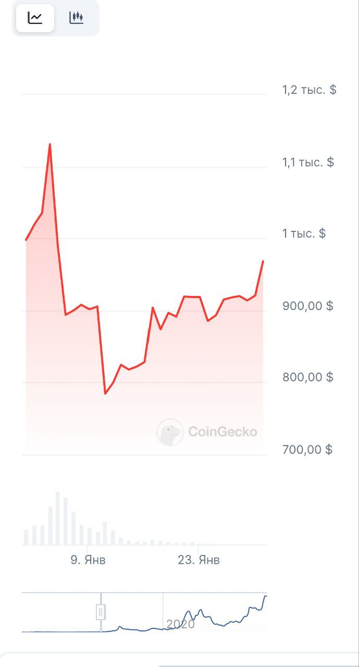Image resolution: width=359 pixels, height=667 pixels.
Task: Click the CoinGecko gecko logo watermark
Action: coord(170,432)
